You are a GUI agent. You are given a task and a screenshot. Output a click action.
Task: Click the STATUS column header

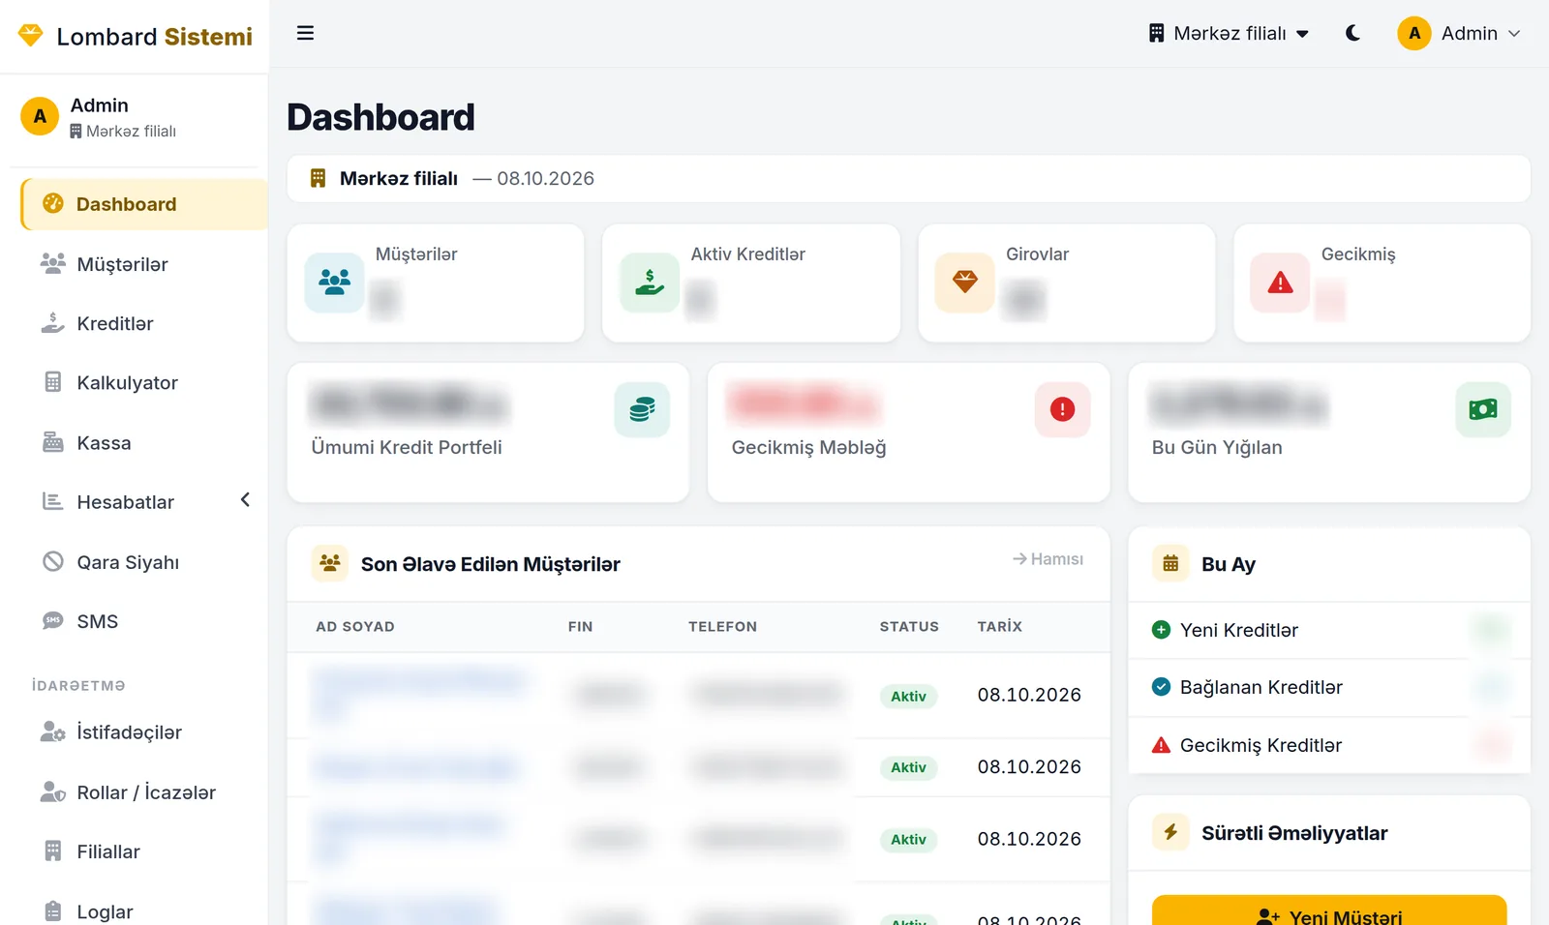pyautogui.click(x=909, y=627)
